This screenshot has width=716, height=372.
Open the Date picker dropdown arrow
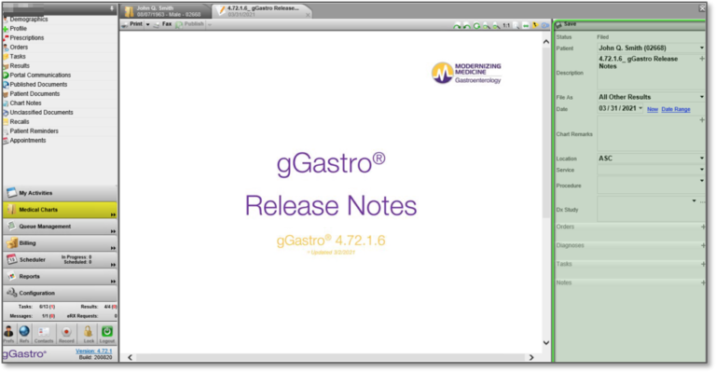(640, 109)
